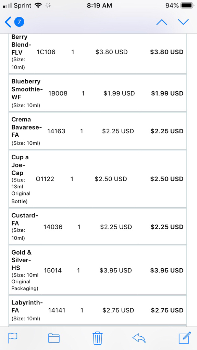
Task: Tap the Gold & Silver-HS product name
Action: pos(22,260)
